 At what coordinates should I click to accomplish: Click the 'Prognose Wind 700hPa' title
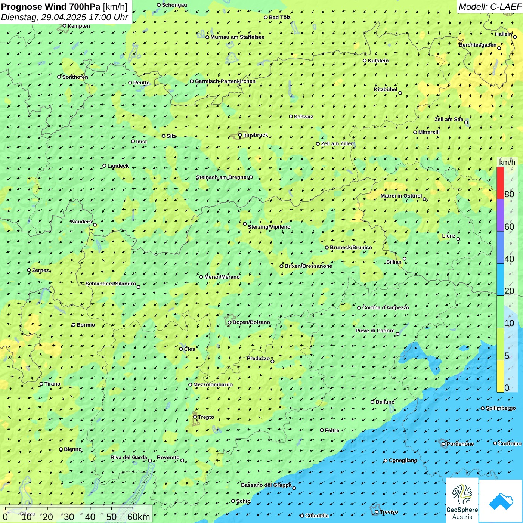51,7
